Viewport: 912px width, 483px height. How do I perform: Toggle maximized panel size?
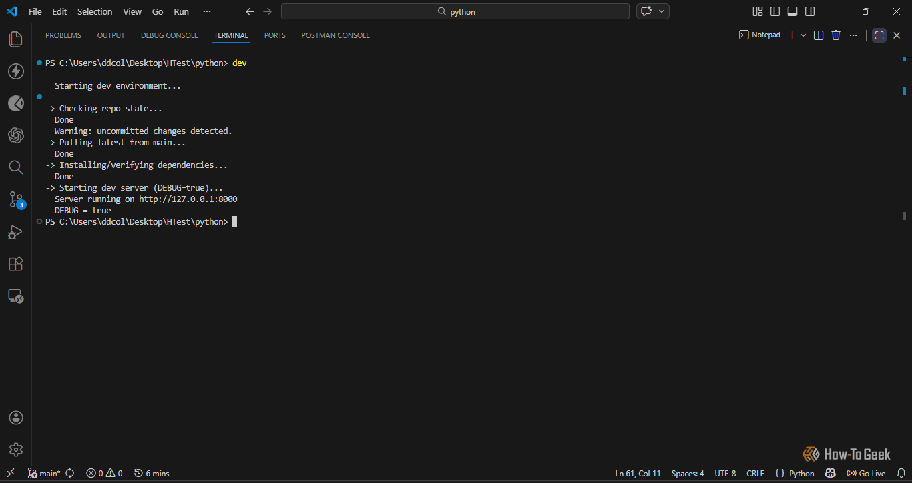[879, 35]
